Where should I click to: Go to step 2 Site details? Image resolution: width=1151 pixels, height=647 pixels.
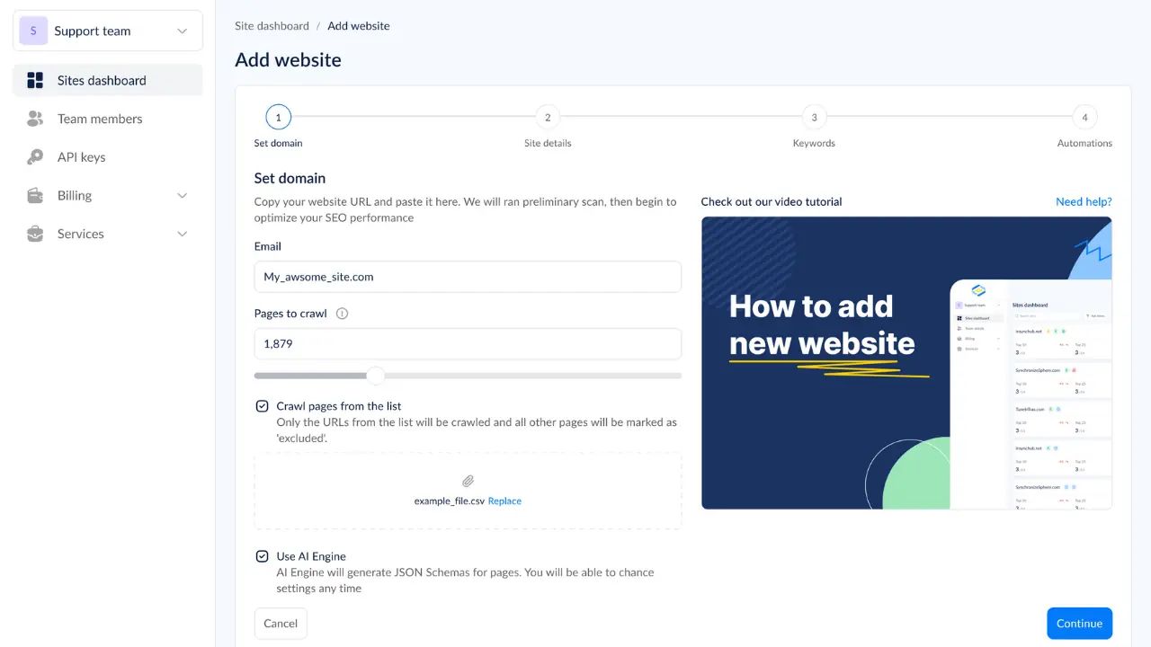click(547, 118)
